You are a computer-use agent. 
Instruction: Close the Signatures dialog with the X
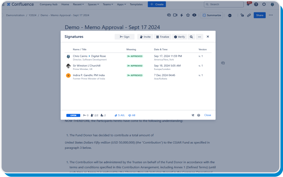tap(208, 36)
